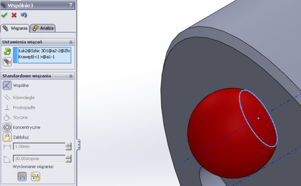The height and width of the screenshot is (186, 301).
Task: Select the Koncentryczne concentric mate icon
Action: [7, 127]
